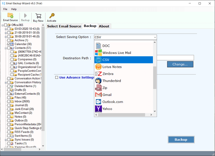Select the Zip archive icon
Image resolution: width=215 pixels, height=156 pixels.
click(x=98, y=88)
